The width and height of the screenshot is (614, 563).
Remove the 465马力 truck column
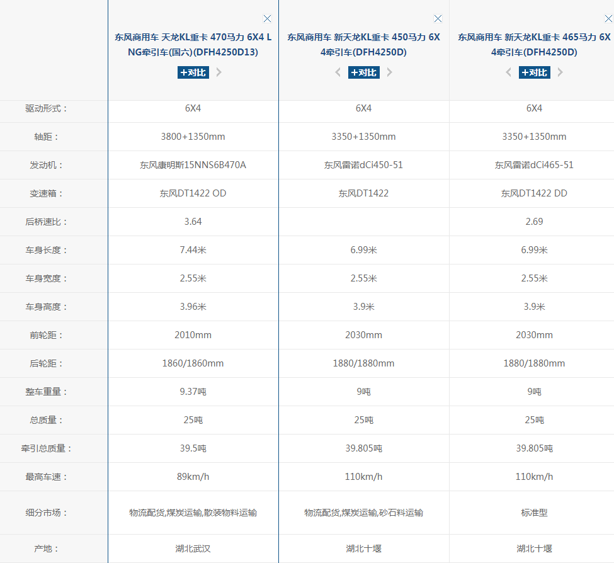point(608,18)
